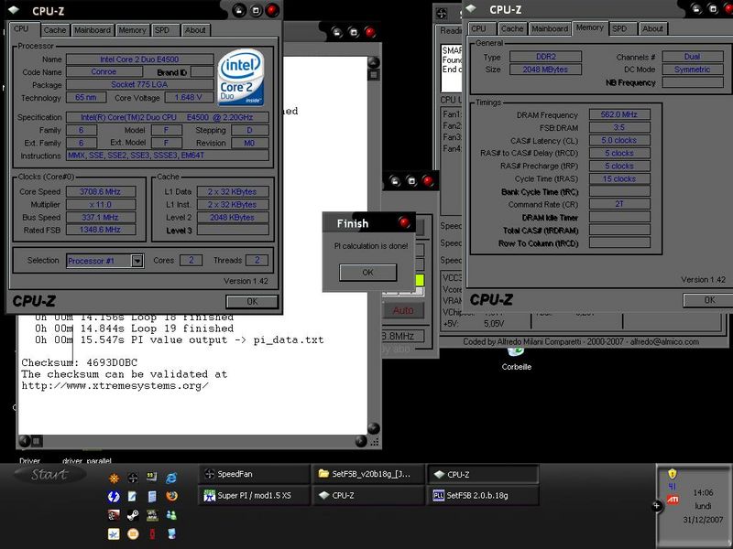Image resolution: width=733 pixels, height=549 pixels.
Task: Click the blue 41 temperature tray icon
Action: pos(673,487)
